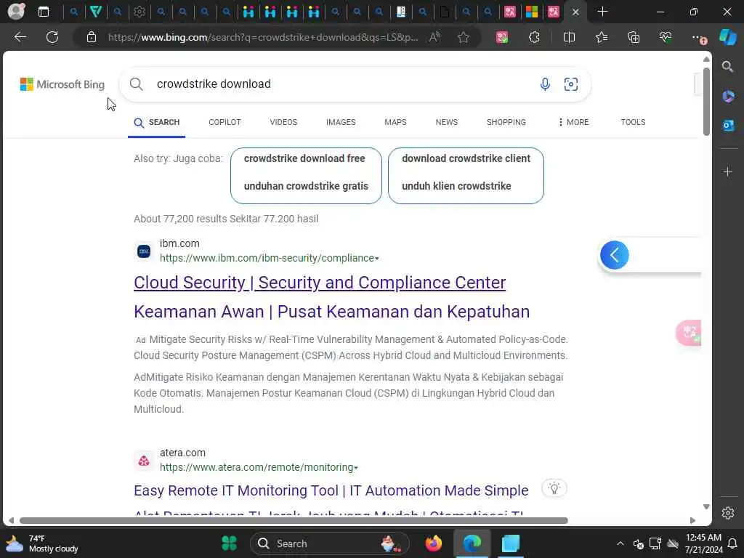This screenshot has height=558, width=744.
Task: Switch to the NEWS tab
Action: pyautogui.click(x=447, y=122)
